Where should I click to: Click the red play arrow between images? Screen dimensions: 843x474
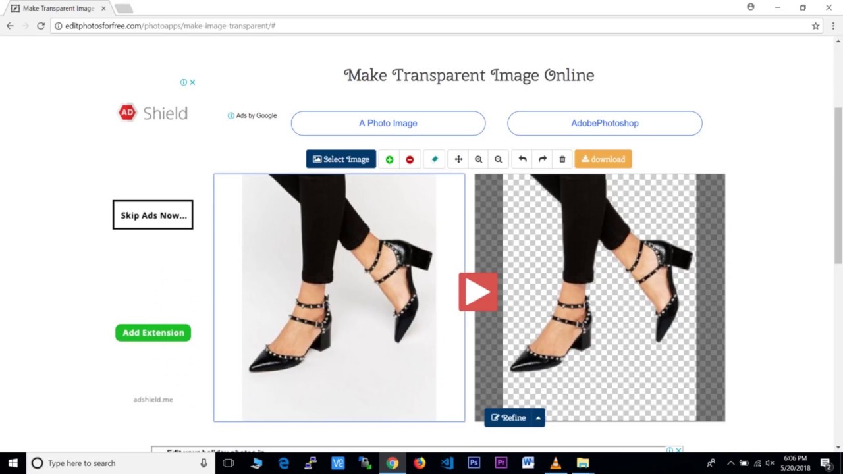[x=478, y=292]
